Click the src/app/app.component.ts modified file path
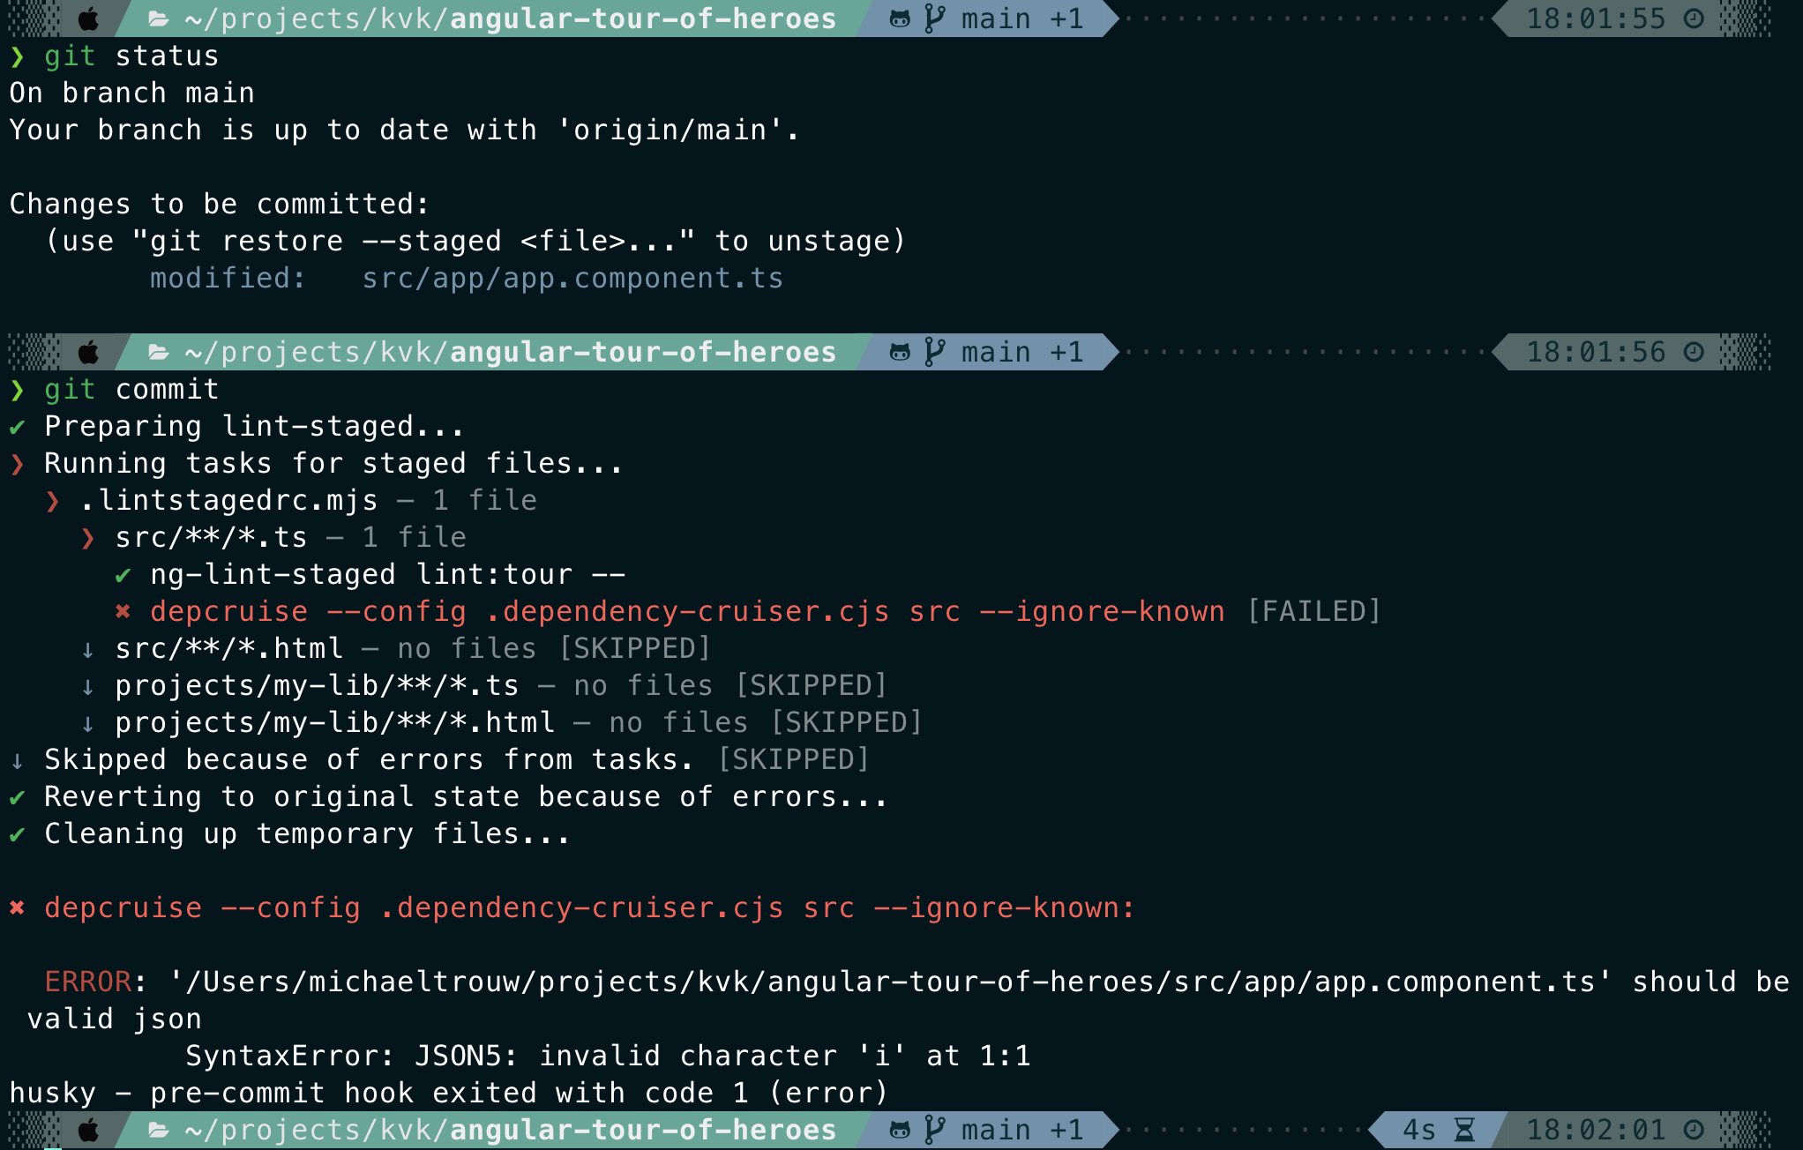Screen dimensions: 1803x1150 pyautogui.click(x=572, y=278)
